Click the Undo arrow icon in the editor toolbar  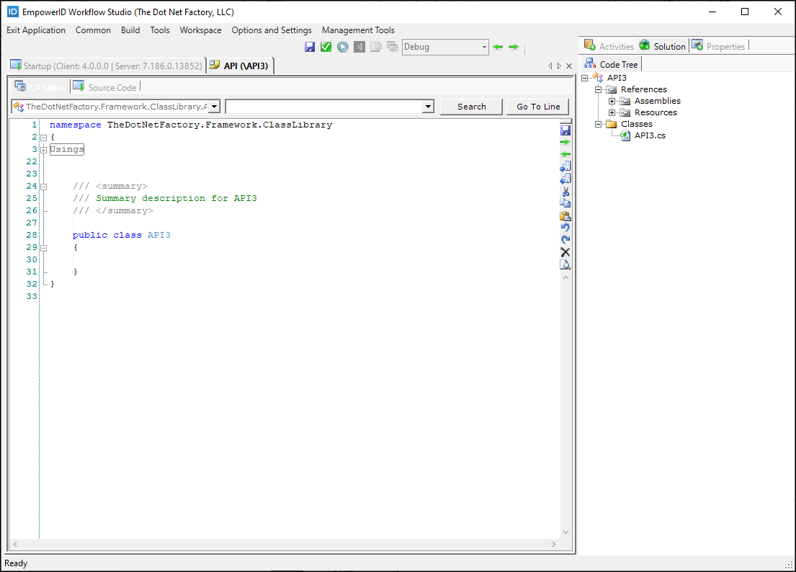(x=565, y=228)
